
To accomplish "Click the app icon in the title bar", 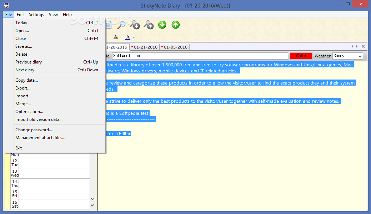I will click(x=6, y=5).
